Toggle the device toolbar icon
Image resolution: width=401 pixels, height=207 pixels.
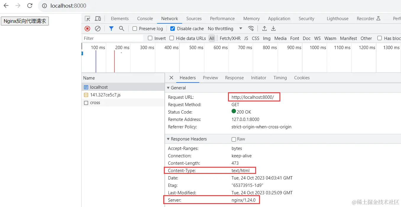pyautogui.click(x=98, y=19)
